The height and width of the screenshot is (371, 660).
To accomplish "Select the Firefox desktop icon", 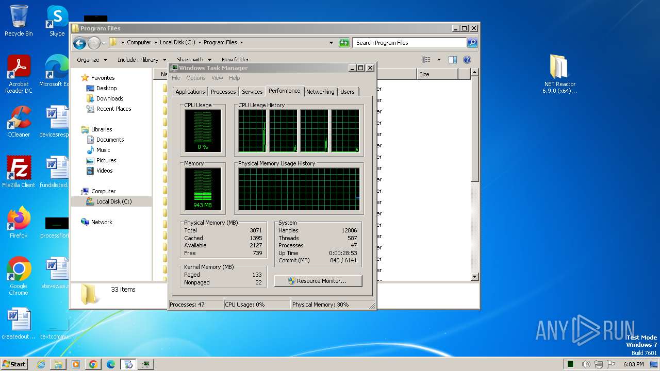I will pyautogui.click(x=19, y=223).
